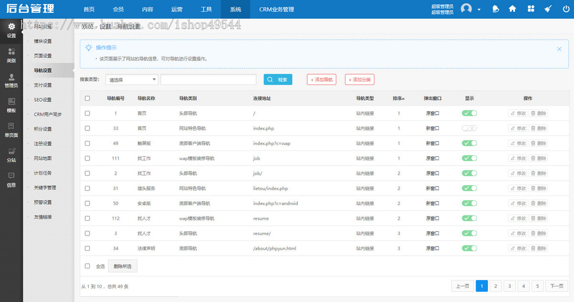
Task: Sort by the 排序 column header
Action: (x=398, y=98)
